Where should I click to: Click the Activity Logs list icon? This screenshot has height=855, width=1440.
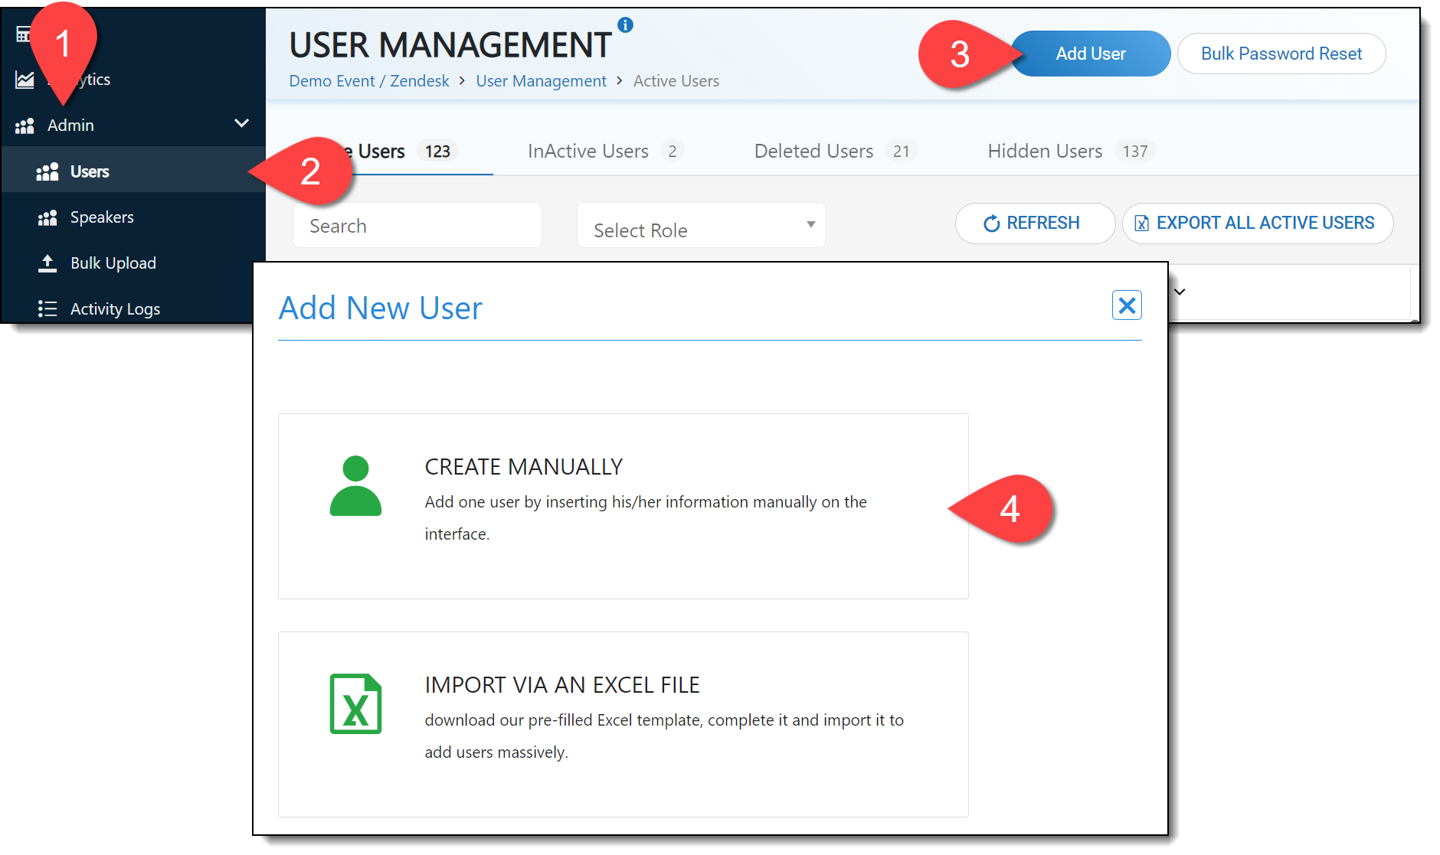point(47,308)
